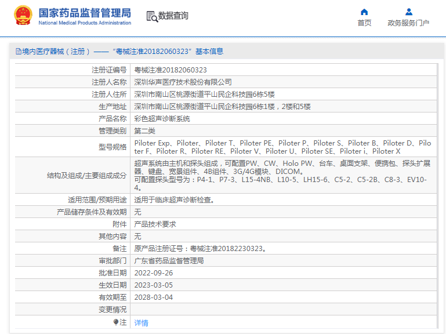Click the document icon beside 境内医疗器械
Image resolution: width=446 pixels, height=334 pixels.
[x=19, y=52]
